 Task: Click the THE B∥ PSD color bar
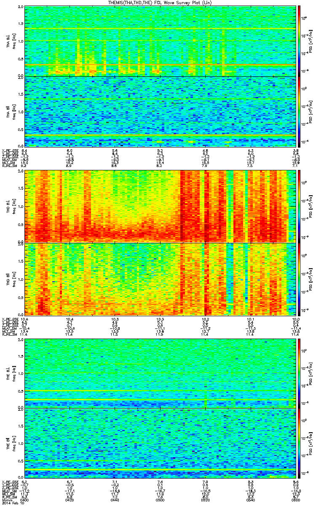[299, 443]
